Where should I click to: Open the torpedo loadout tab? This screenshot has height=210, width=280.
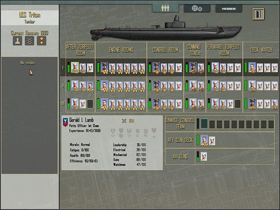coord(229,8)
